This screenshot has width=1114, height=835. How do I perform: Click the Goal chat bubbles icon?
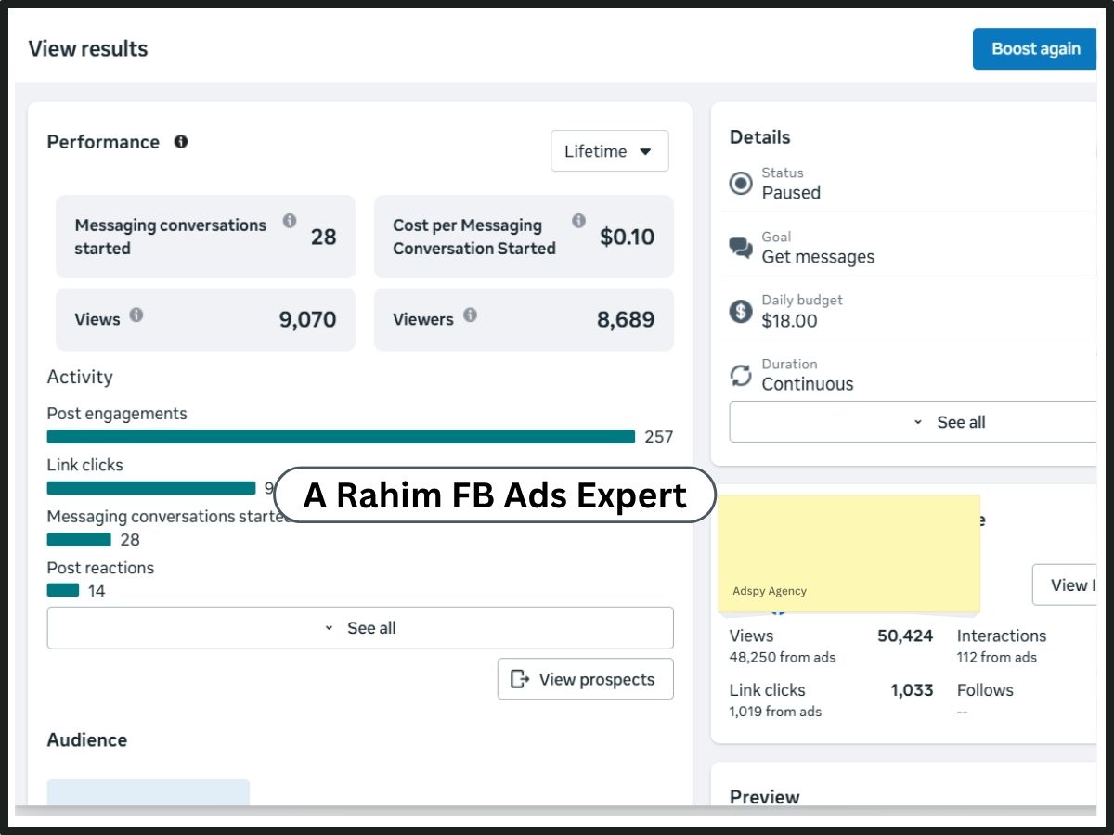[741, 248]
